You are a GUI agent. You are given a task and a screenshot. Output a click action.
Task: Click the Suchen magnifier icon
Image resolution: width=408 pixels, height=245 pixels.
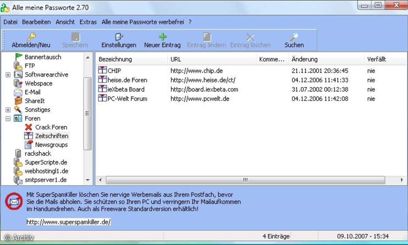point(294,37)
